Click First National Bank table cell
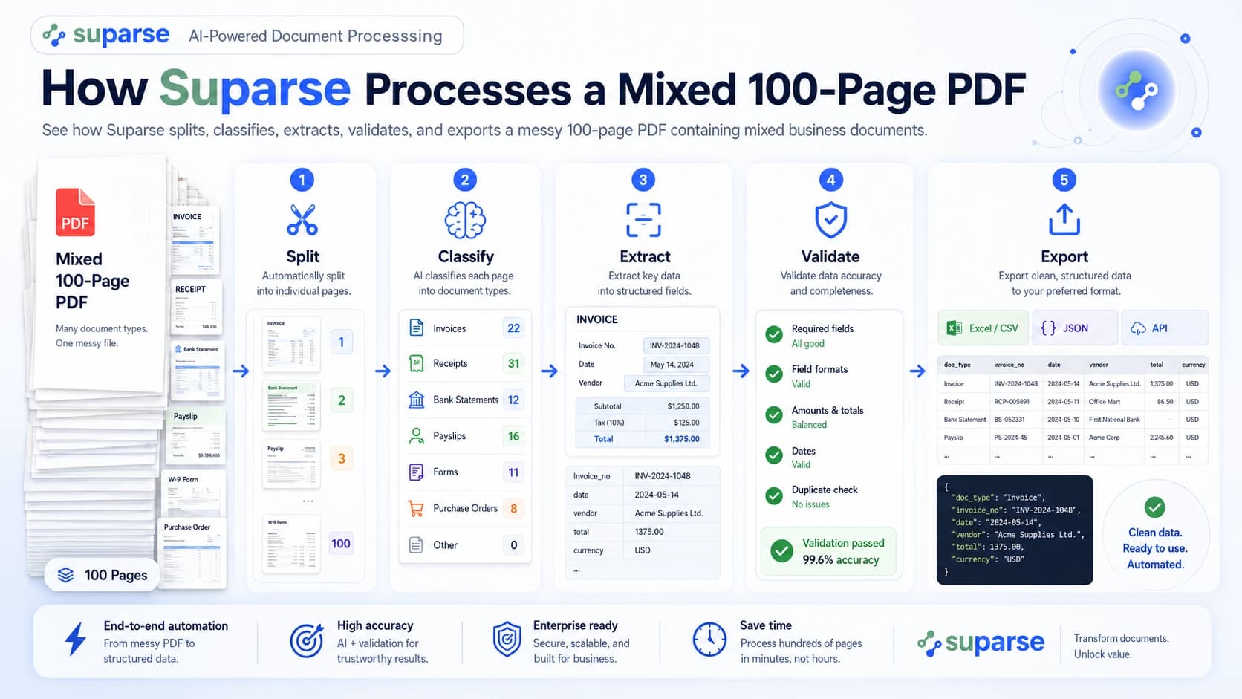The width and height of the screenshot is (1242, 699). (1114, 420)
